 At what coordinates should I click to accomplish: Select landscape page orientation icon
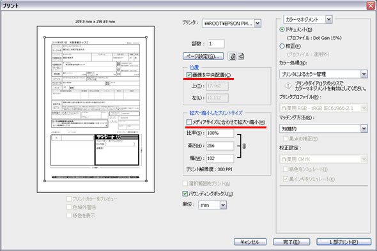(x=241, y=56)
